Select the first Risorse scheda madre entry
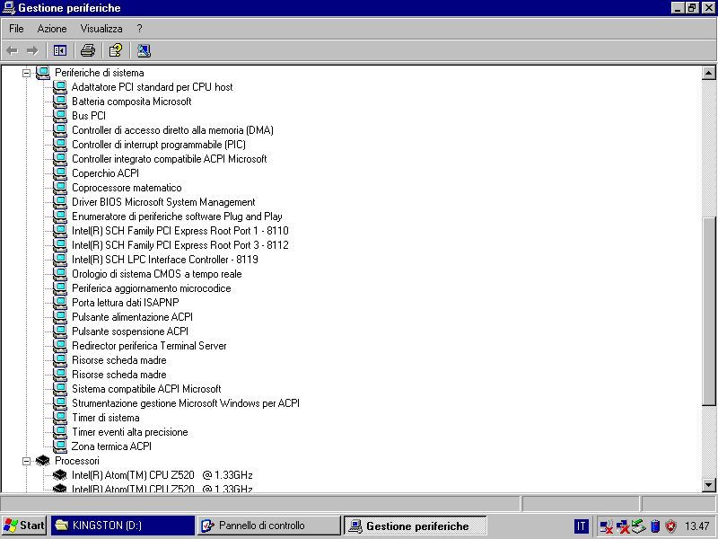 pyautogui.click(x=119, y=360)
